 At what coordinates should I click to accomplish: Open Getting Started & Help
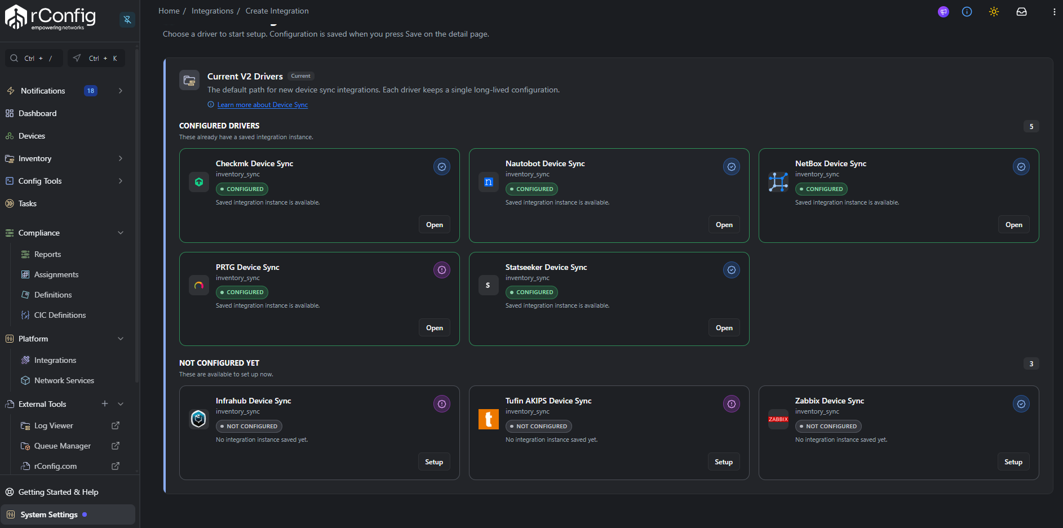[x=58, y=492]
